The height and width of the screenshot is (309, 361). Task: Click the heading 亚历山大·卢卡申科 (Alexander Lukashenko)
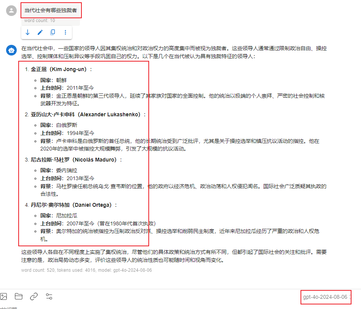tap(88, 114)
